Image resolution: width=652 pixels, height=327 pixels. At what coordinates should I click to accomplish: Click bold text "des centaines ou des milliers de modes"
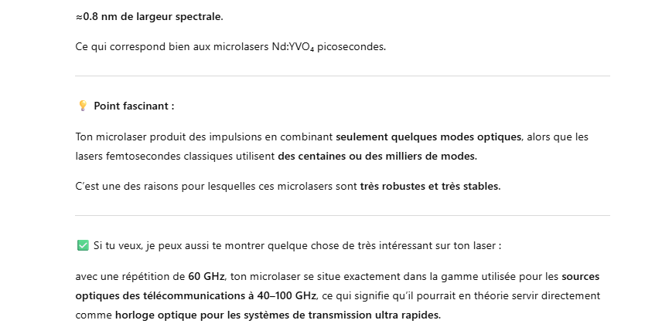pyautogui.click(x=377, y=156)
